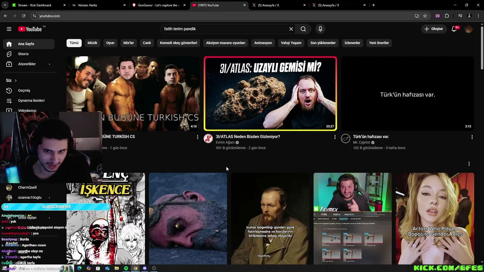Open the Shorts shelf options menu

pos(469,164)
